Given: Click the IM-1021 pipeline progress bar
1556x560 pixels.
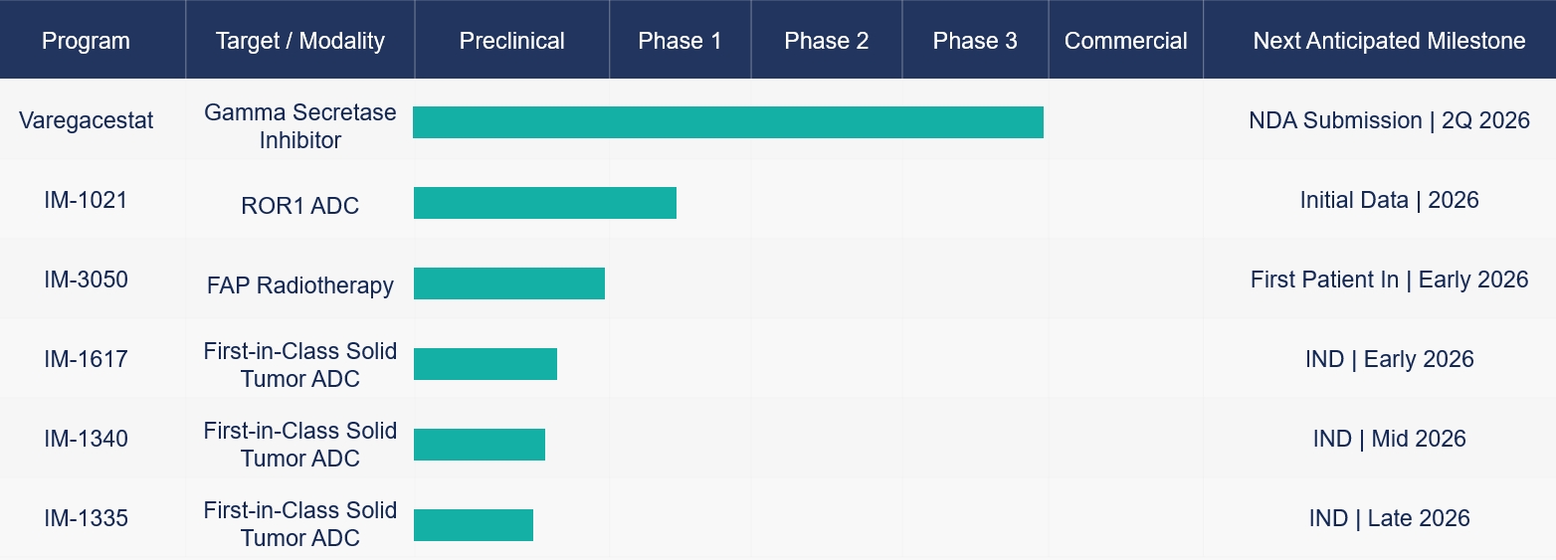Looking at the screenshot, I should (544, 203).
